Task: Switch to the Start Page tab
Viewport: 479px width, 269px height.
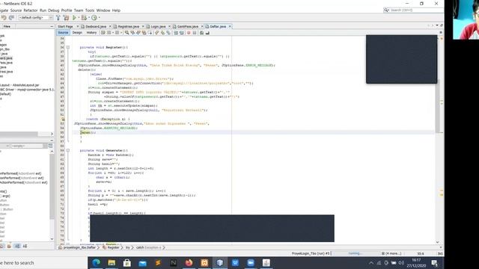Action: [x=65, y=27]
